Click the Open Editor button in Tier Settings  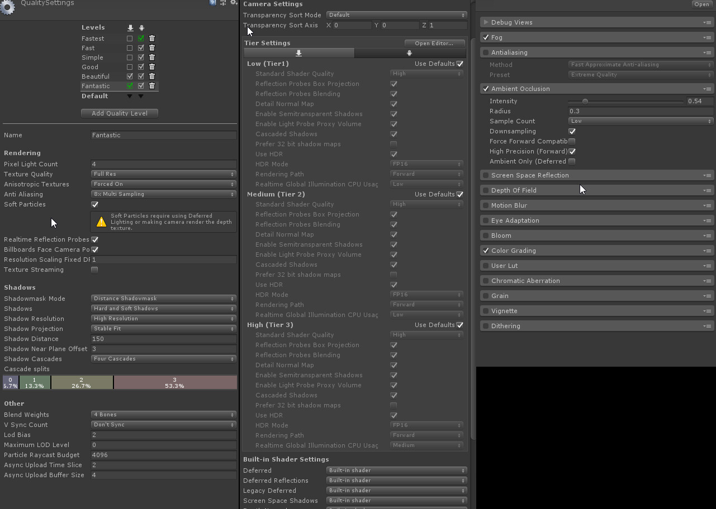(434, 42)
